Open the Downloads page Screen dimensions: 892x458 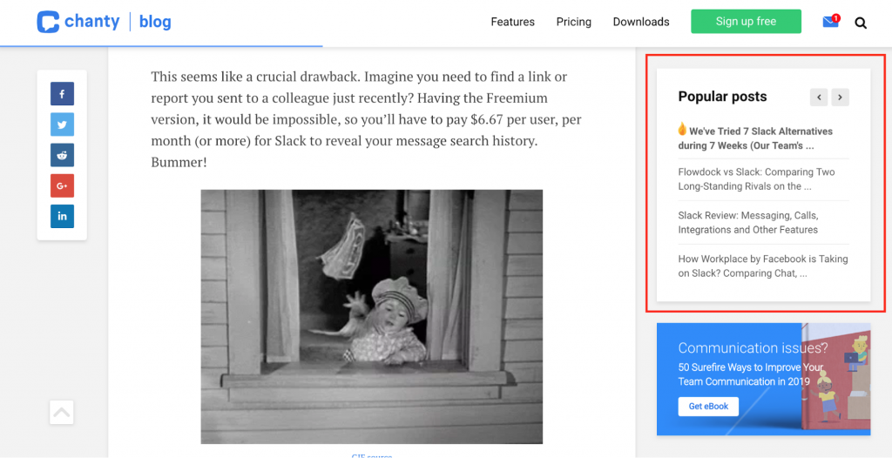(641, 22)
